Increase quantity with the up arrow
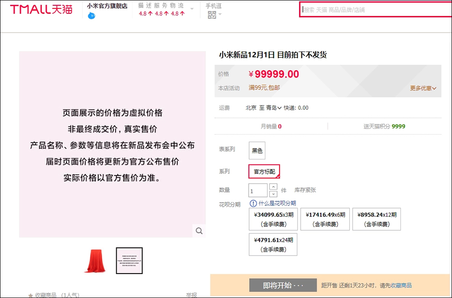The width and height of the screenshot is (452, 298). [x=273, y=187]
